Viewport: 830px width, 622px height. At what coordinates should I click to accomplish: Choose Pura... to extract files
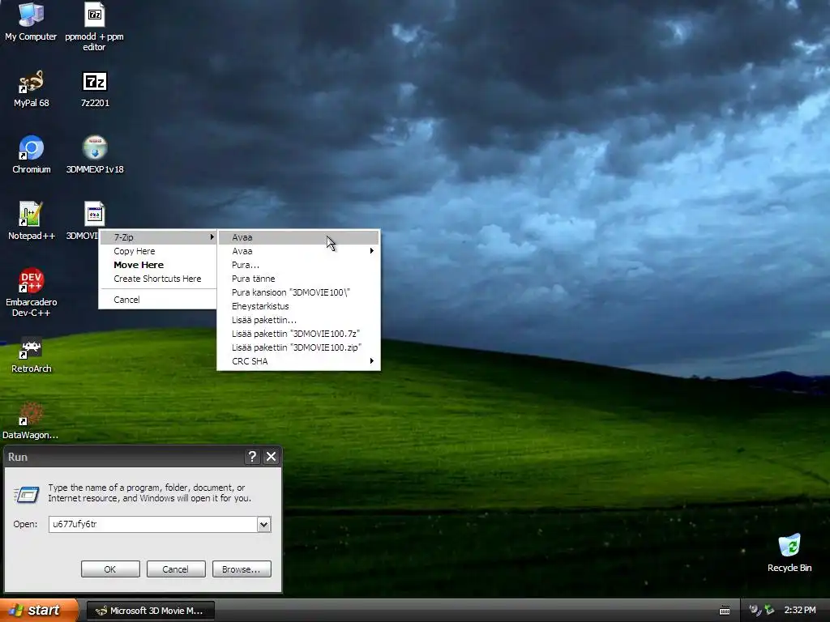click(x=298, y=265)
